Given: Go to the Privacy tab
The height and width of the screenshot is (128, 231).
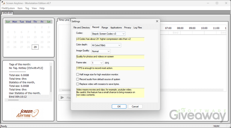Looking at the screenshot, I should coord(127,28).
